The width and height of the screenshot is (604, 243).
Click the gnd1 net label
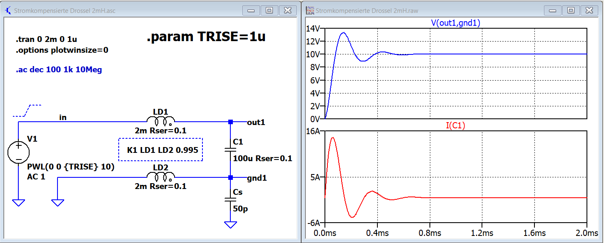click(x=257, y=178)
